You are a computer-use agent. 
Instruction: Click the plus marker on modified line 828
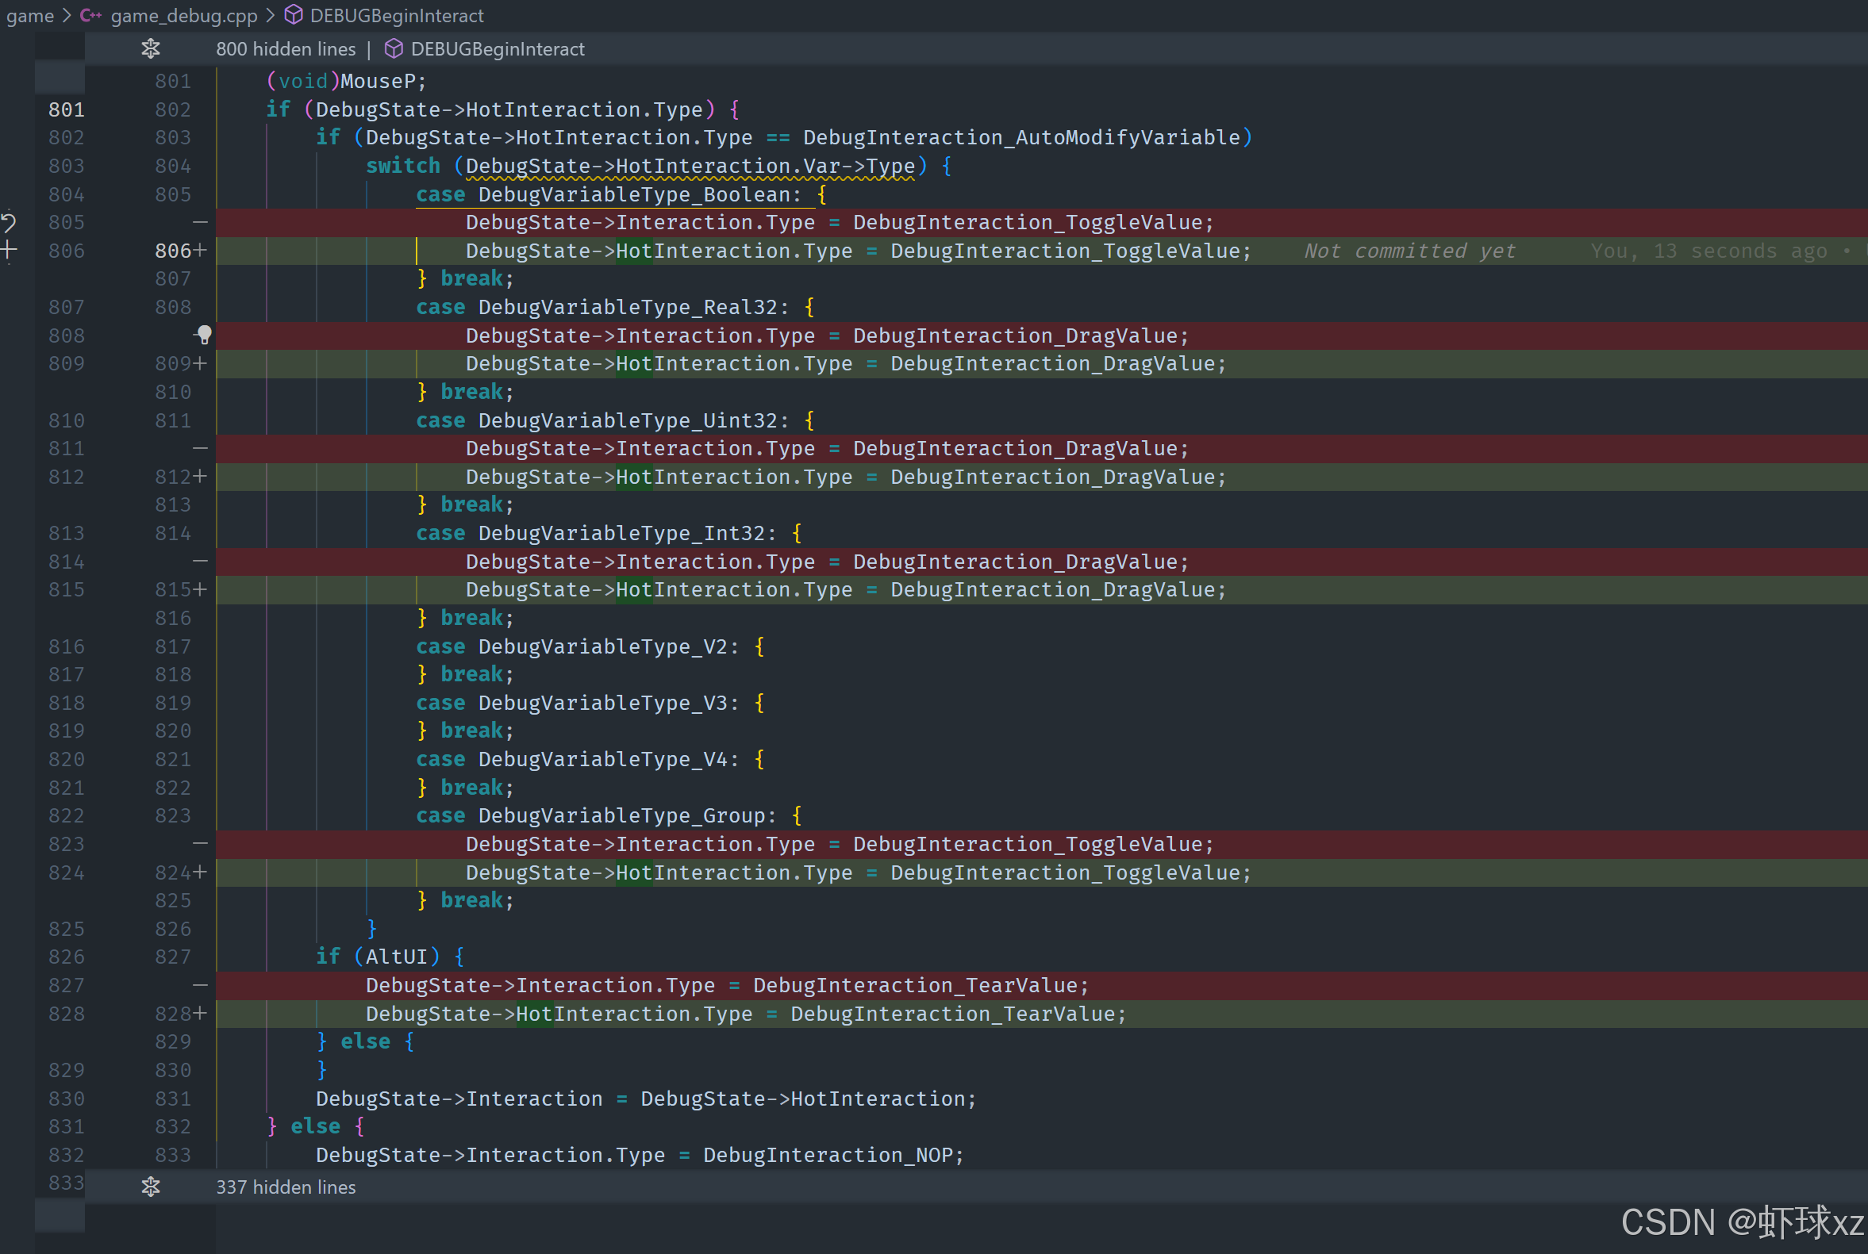(200, 1014)
